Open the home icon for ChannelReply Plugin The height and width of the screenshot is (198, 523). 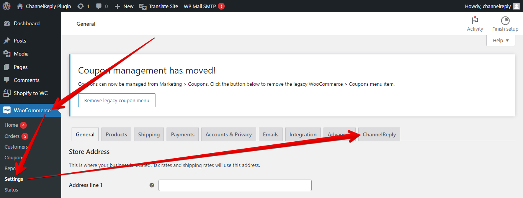coord(20,6)
